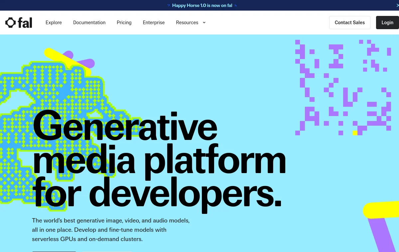The height and width of the screenshot is (252, 399).
Task: Click the purple pixel art pattern graphic
Action: point(343,88)
